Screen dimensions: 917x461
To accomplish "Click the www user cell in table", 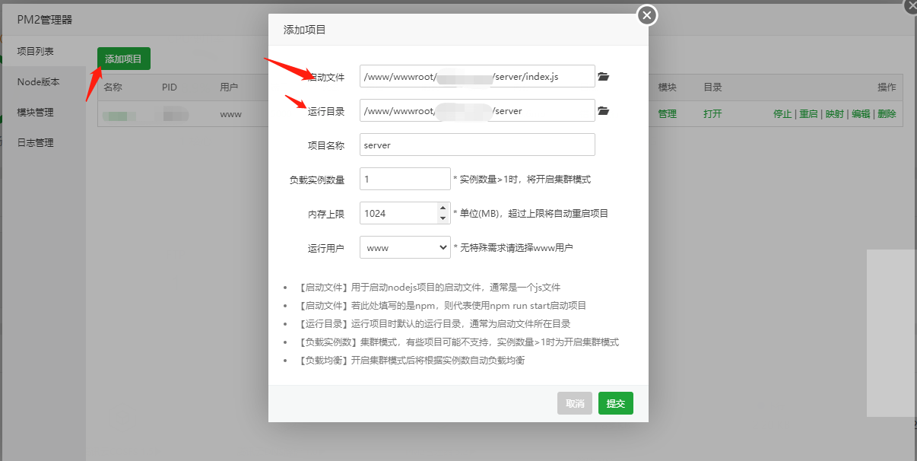I will point(230,114).
